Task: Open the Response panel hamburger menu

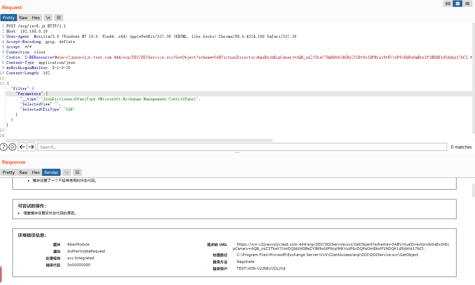Action: [77, 172]
